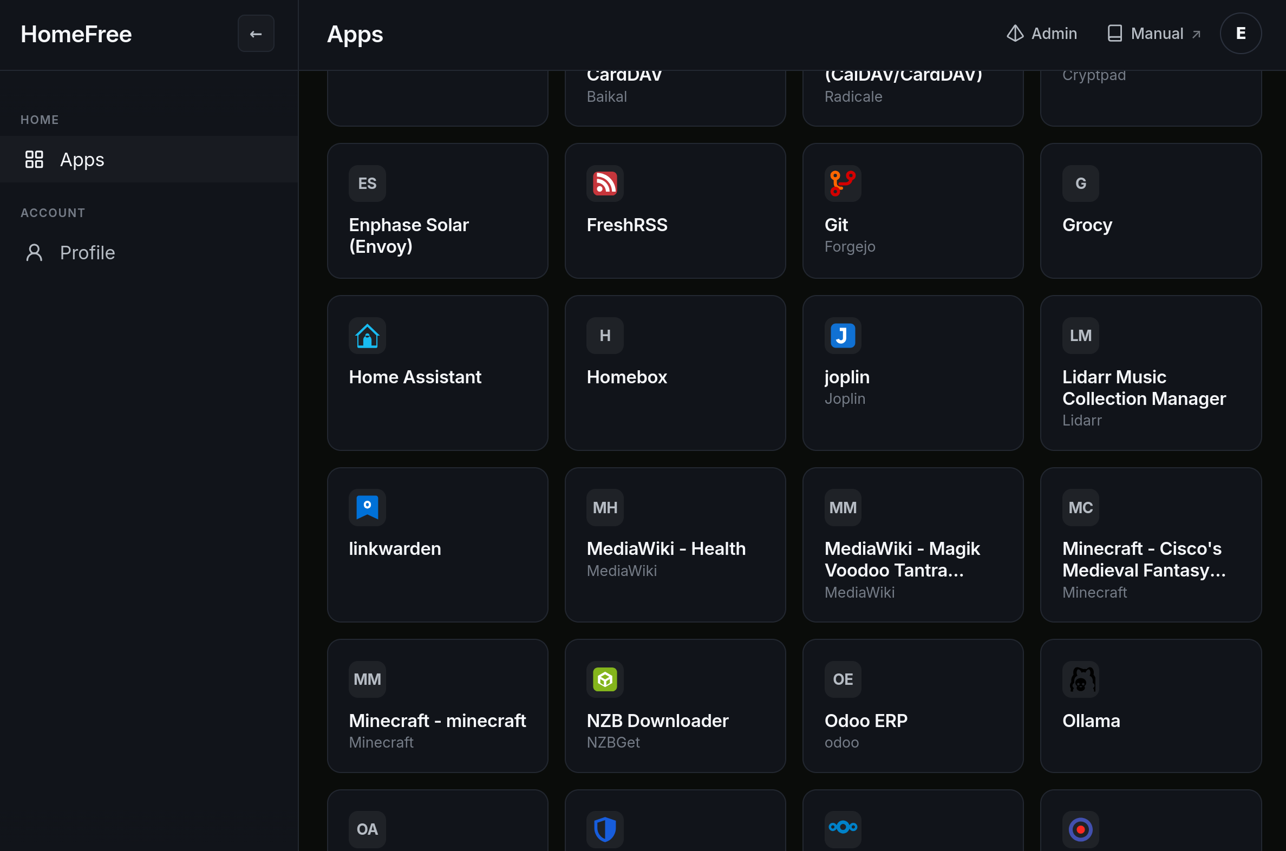Click the Profile person icon
Image resolution: width=1286 pixels, height=851 pixels.
(x=34, y=252)
